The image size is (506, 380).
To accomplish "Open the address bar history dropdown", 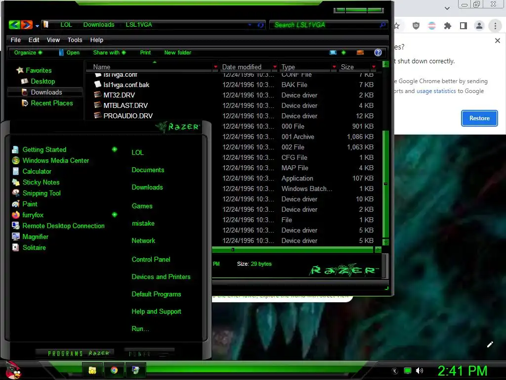I will click(250, 25).
